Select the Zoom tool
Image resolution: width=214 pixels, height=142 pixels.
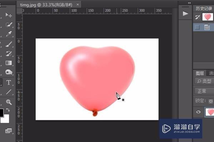(9, 102)
